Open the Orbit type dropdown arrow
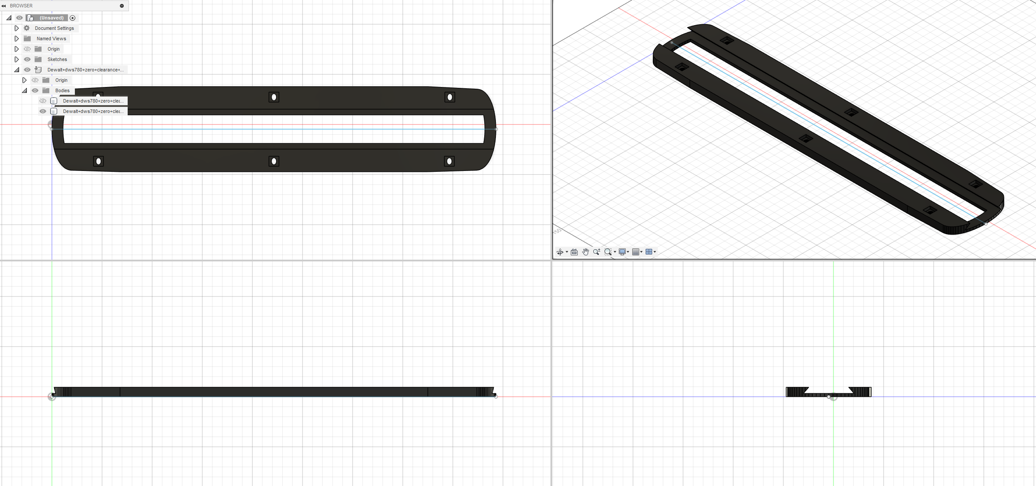Viewport: 1036px width, 486px height. pyautogui.click(x=567, y=252)
